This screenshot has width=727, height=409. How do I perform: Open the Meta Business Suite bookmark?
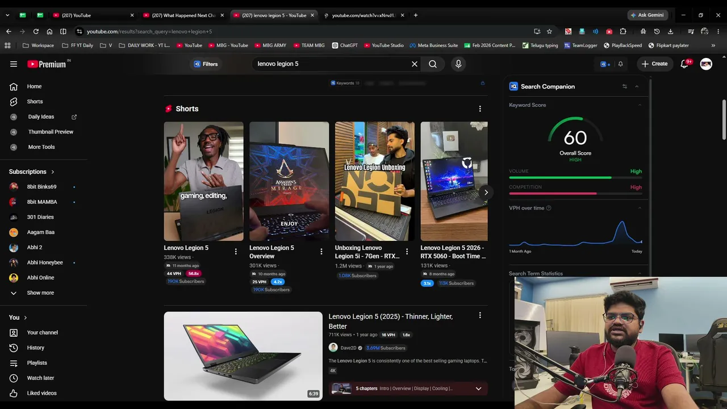coord(433,45)
